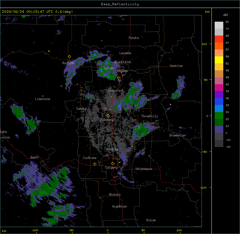Click the Strathmore label
This screenshot has width=240, height=234.
(x=144, y=169)
